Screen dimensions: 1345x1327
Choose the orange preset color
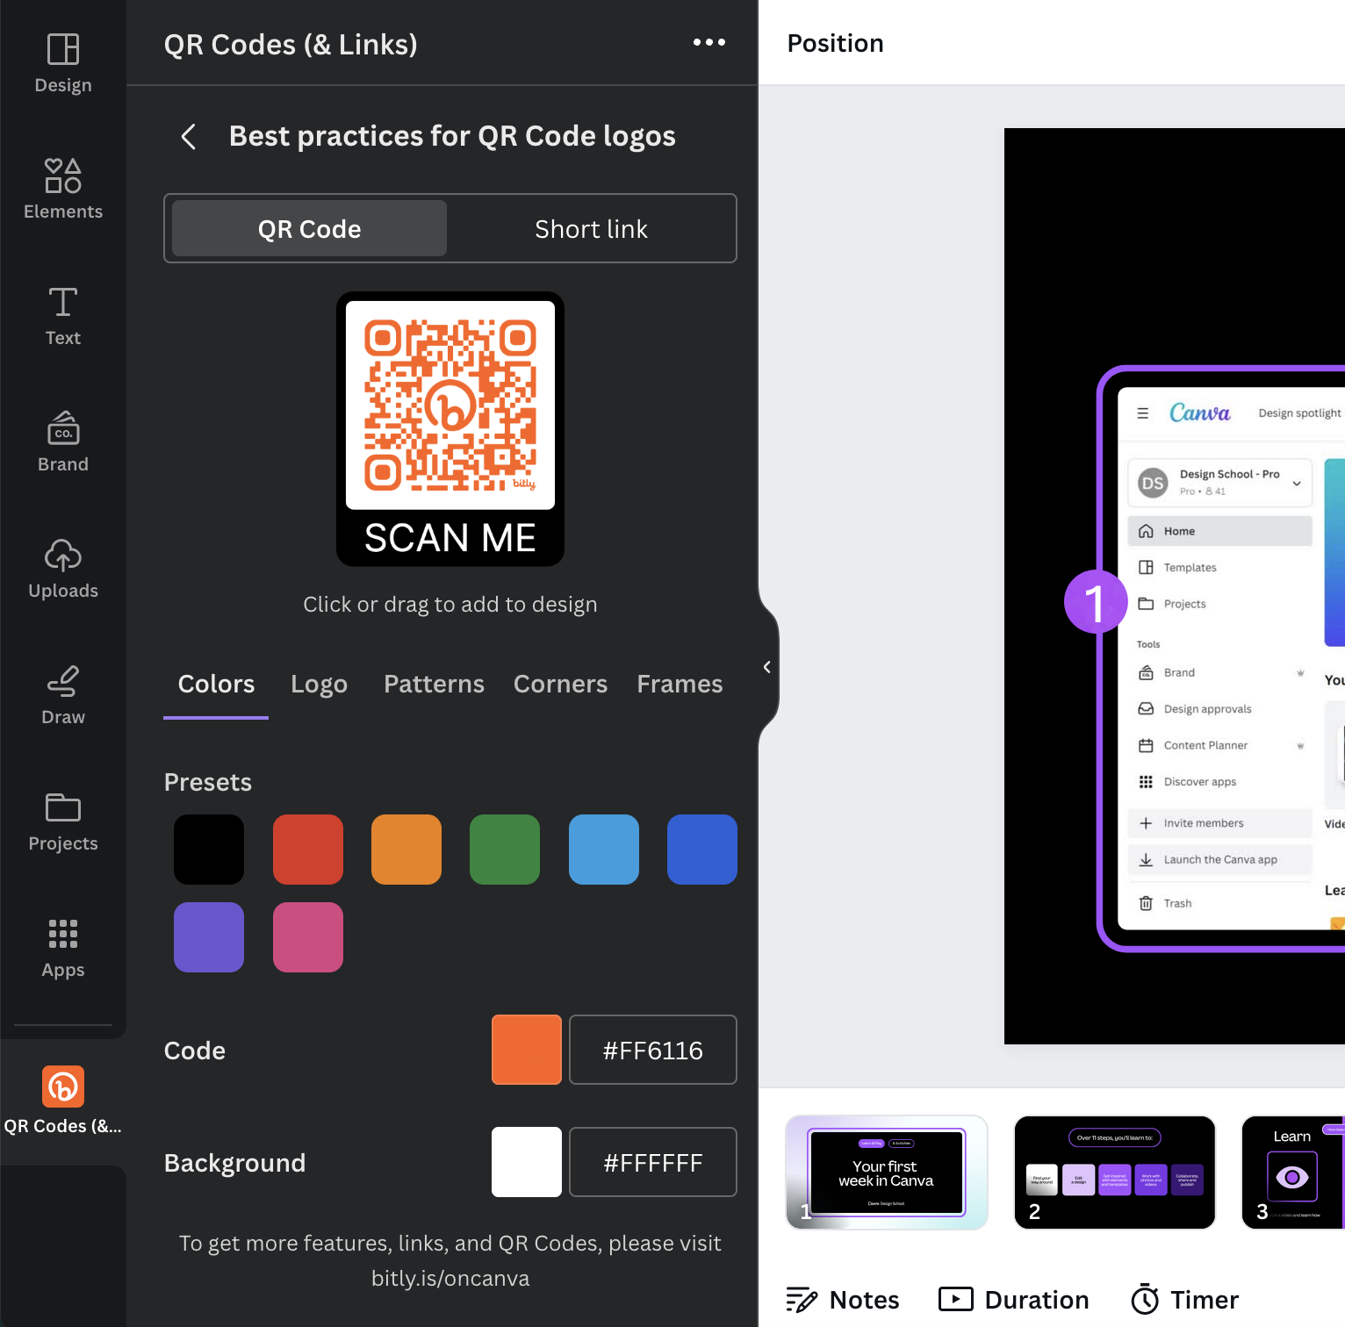coord(406,850)
